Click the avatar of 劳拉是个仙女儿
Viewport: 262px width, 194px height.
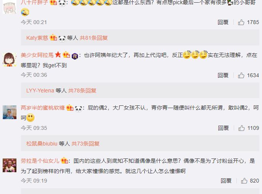(10, 165)
